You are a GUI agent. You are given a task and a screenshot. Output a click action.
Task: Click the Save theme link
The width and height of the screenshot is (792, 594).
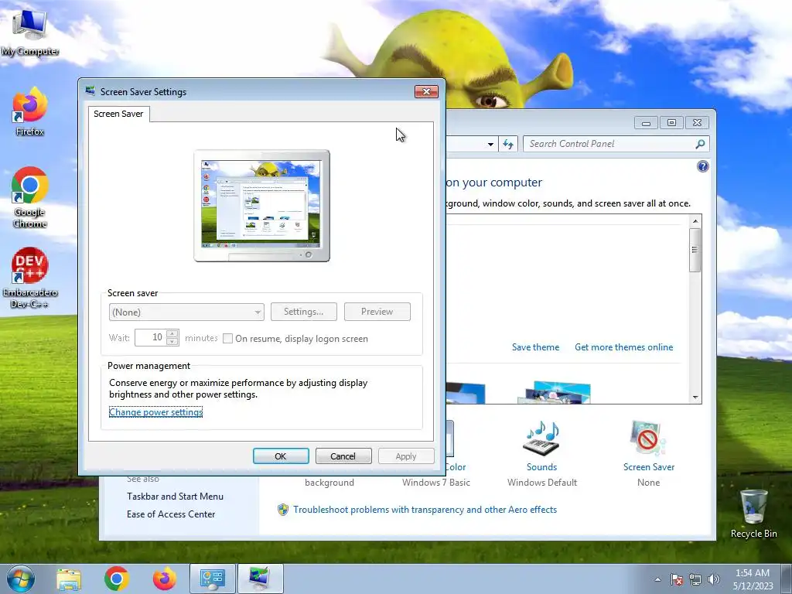click(x=535, y=347)
